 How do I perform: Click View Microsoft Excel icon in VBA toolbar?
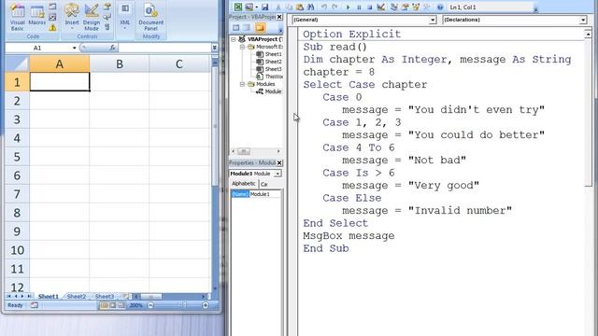[238, 7]
